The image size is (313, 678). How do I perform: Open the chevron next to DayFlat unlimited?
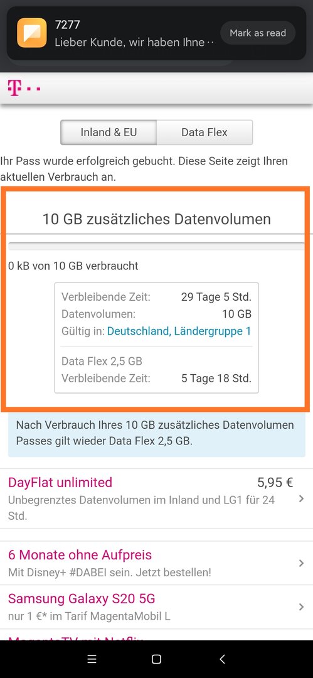(301, 499)
